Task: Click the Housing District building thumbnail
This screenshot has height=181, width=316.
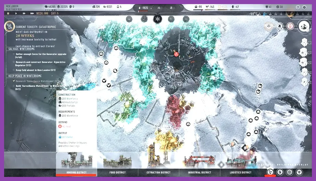Action: tap(76, 160)
